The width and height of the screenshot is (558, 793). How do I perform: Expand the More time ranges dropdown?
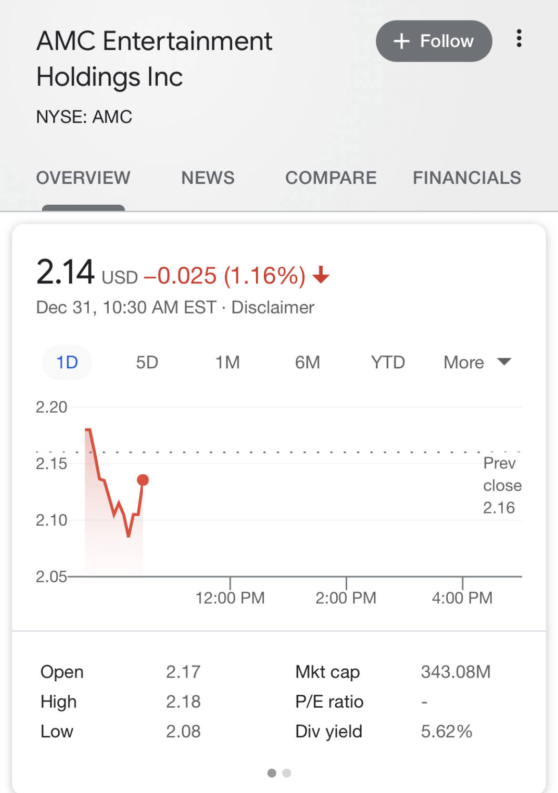[477, 363]
